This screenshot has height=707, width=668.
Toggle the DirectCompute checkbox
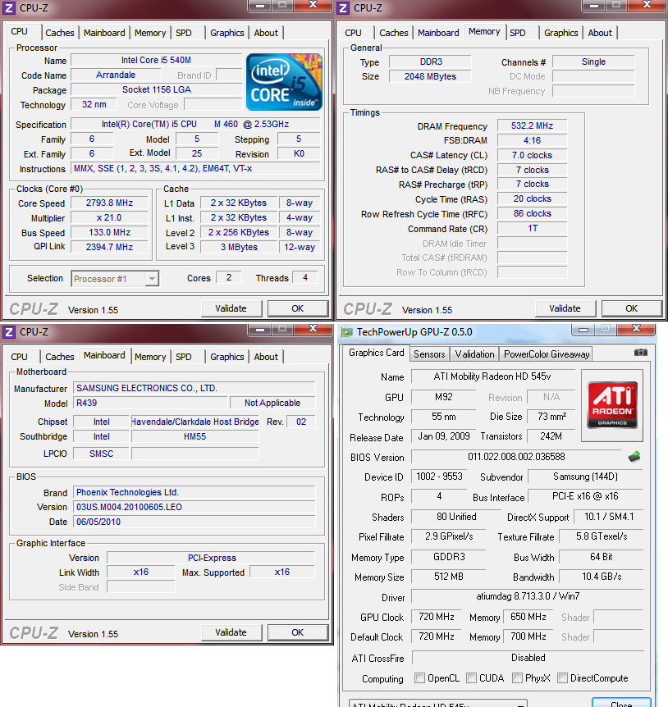coord(562,677)
